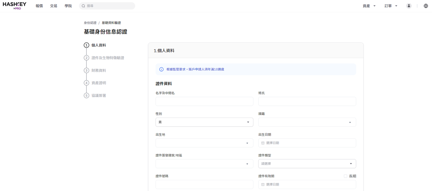
Task: Expand the 訂單 menu arrow
Action: point(396,6)
